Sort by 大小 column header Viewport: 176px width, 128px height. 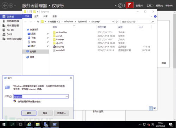[141, 27]
